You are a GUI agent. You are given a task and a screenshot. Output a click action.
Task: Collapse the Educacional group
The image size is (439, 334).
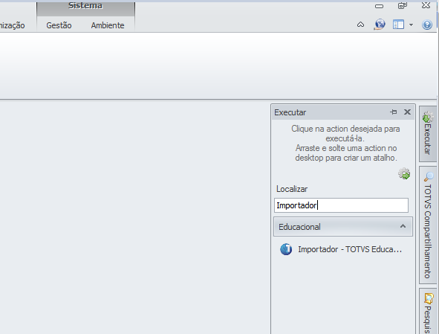(403, 226)
